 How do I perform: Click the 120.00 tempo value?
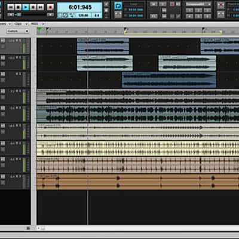click(83, 16)
